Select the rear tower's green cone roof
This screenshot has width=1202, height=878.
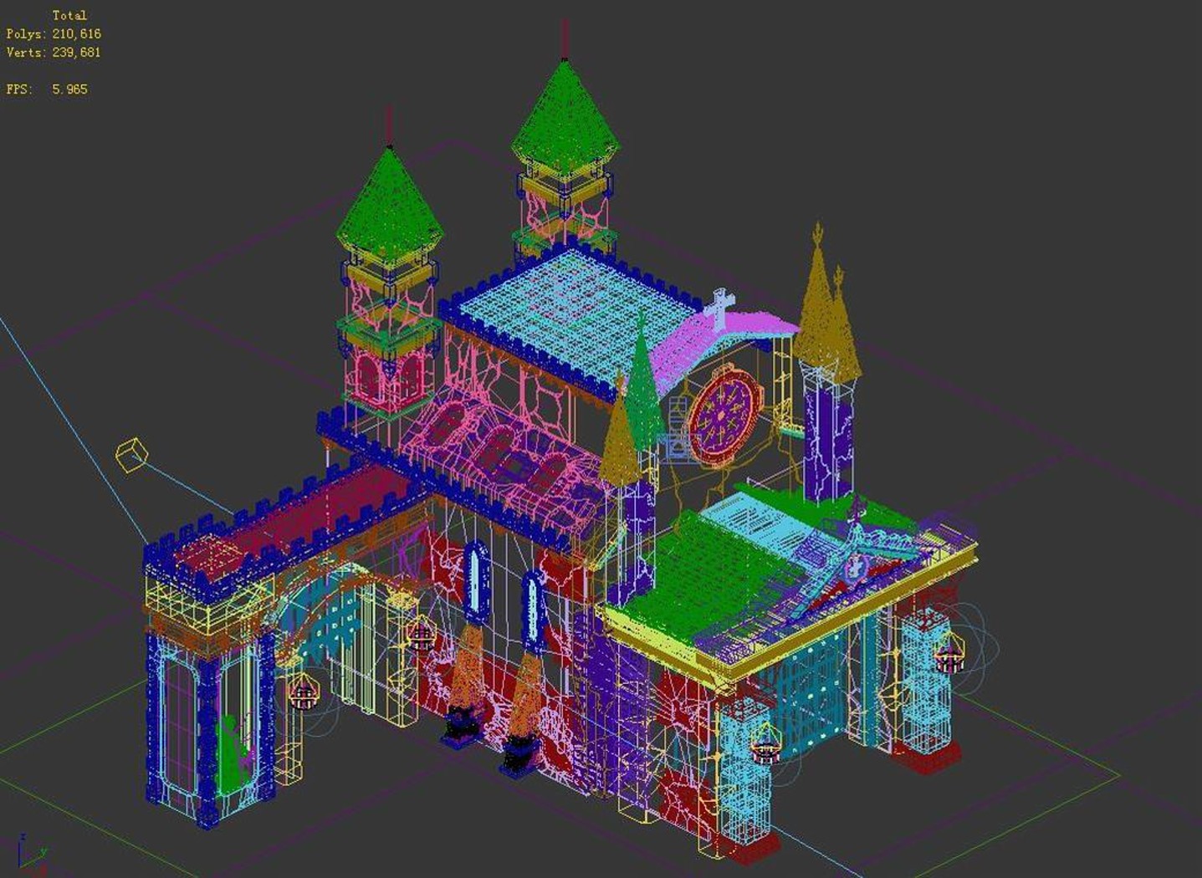(565, 115)
